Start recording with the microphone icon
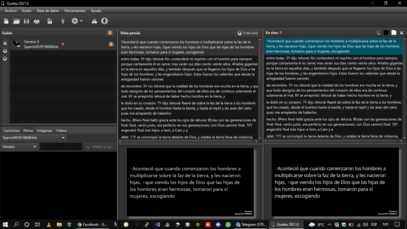Viewport: 407px width, 229px height. pyautogui.click(x=104, y=21)
